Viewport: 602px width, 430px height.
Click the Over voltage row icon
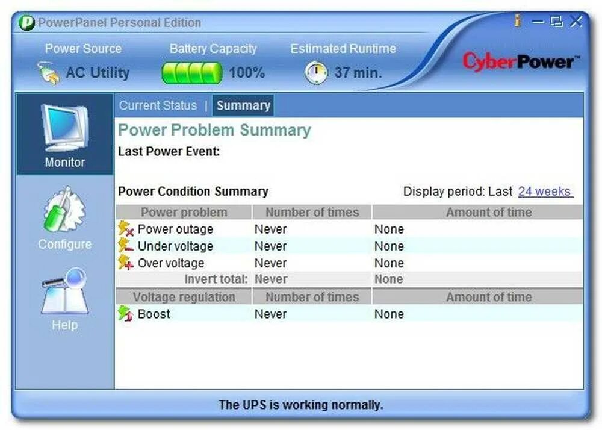point(126,263)
